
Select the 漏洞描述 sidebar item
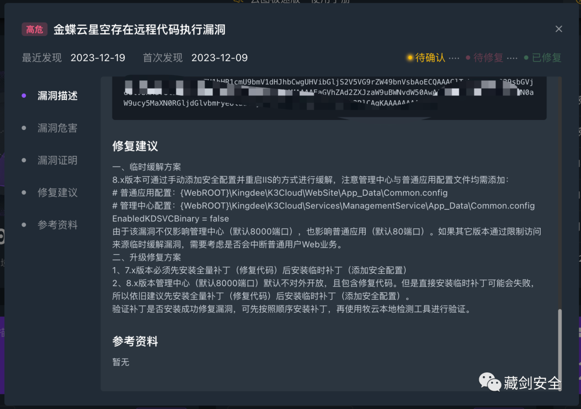click(58, 96)
